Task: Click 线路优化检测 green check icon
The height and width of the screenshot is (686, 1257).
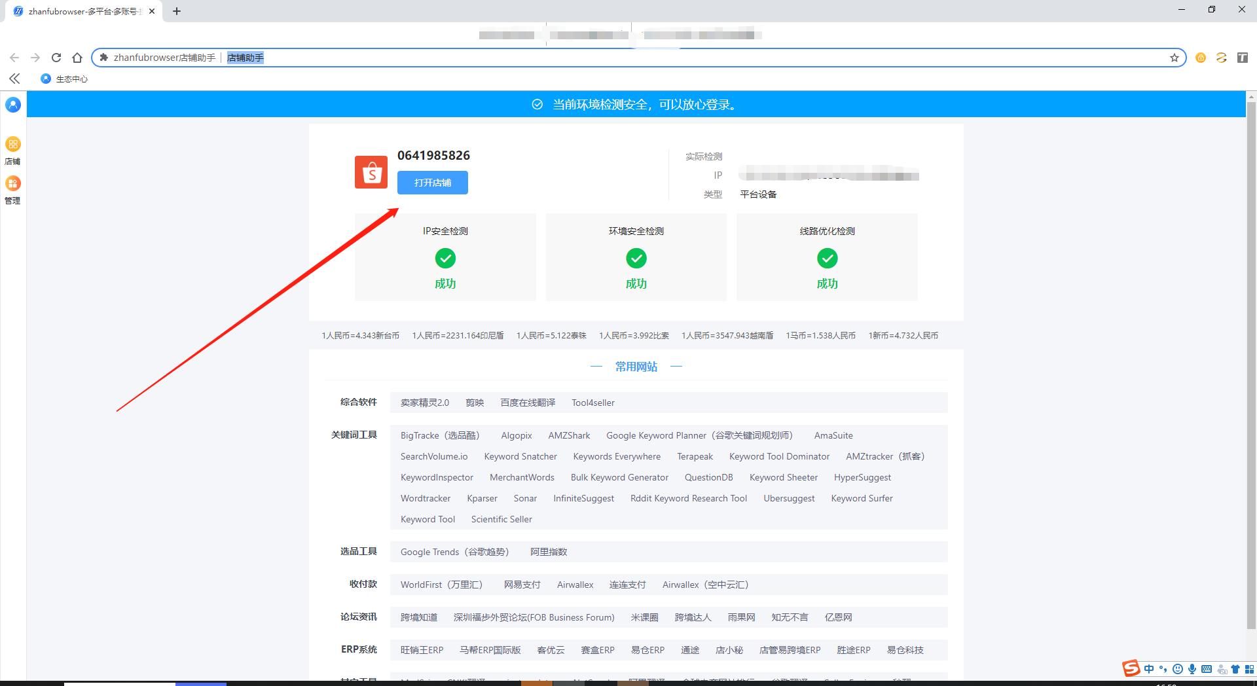Action: click(828, 259)
